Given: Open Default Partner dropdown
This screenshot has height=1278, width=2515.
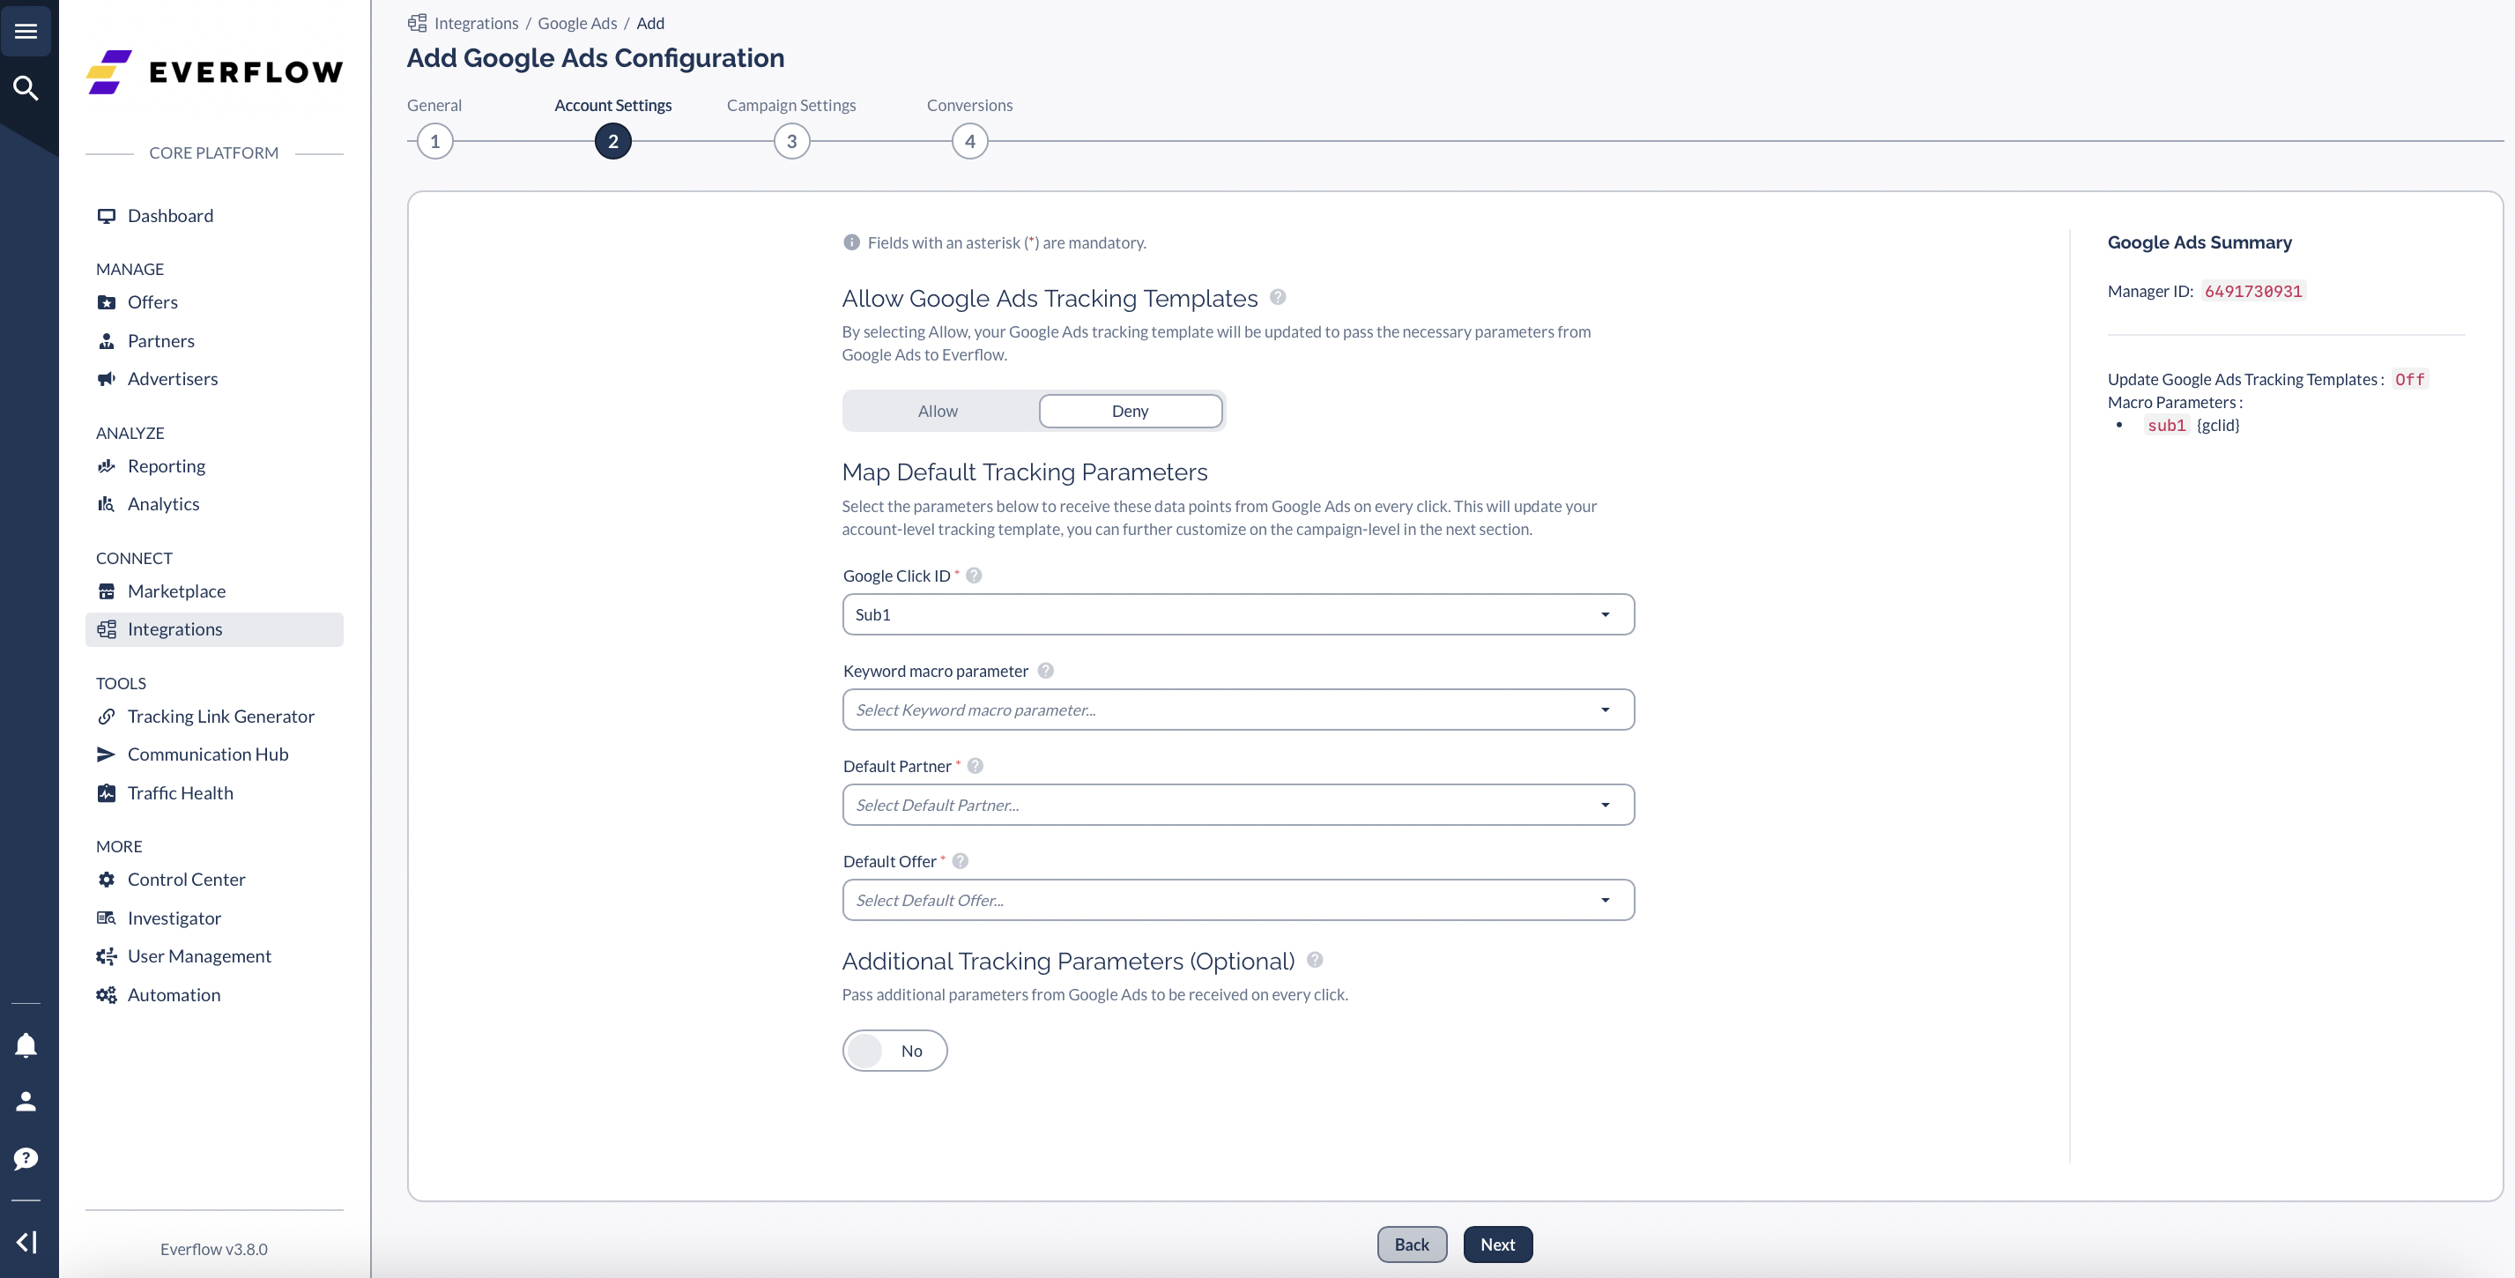Looking at the screenshot, I should coord(1238,805).
